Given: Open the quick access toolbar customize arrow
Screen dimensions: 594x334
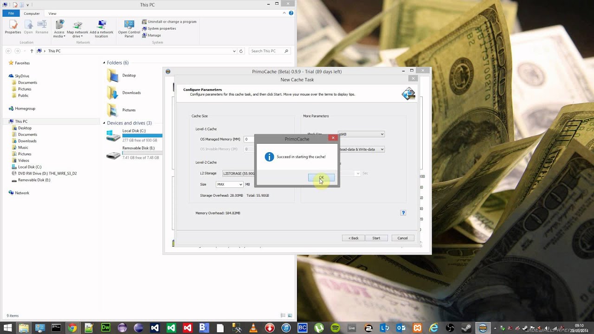Looking at the screenshot, I should point(27,5).
